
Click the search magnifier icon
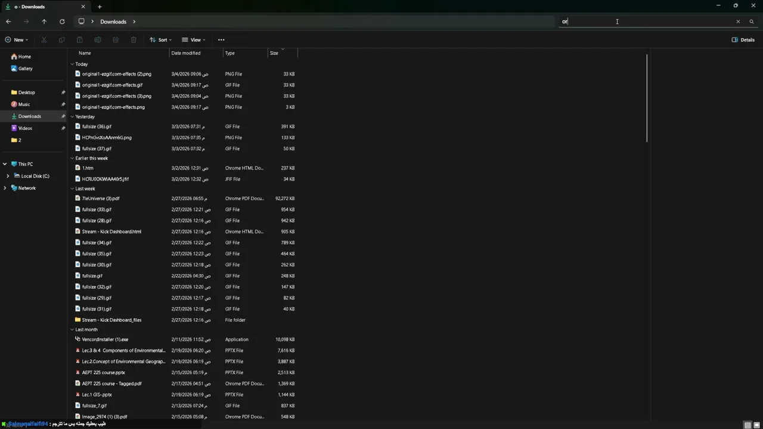pos(752,21)
